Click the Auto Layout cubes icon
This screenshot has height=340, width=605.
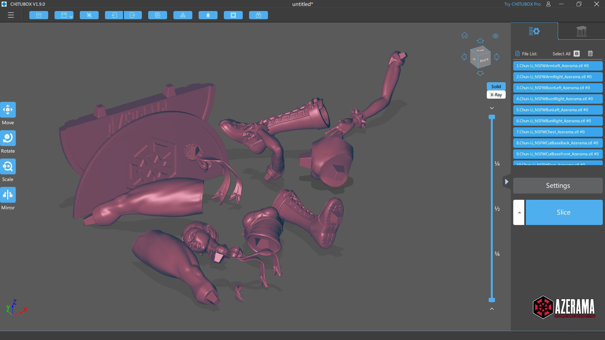(x=183, y=15)
